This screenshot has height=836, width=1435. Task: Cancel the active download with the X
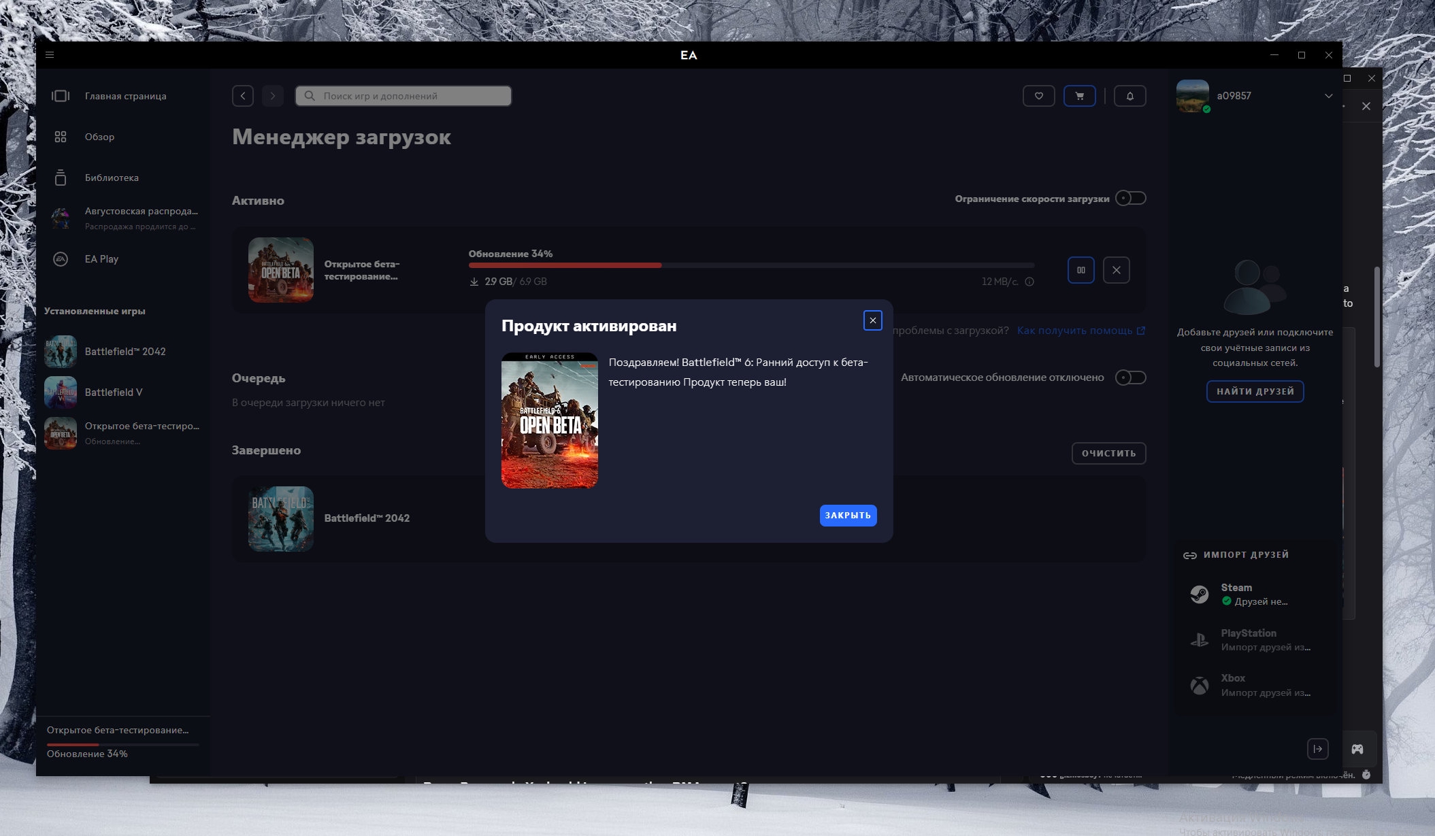[1116, 270]
